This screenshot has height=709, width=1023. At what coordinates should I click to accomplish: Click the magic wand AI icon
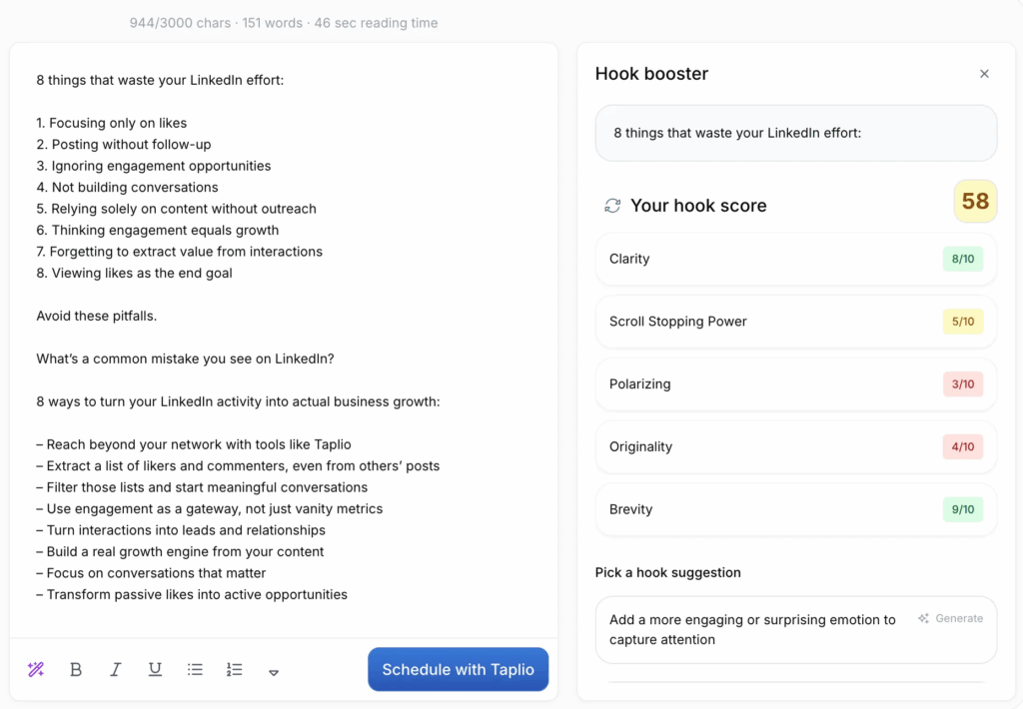(36, 670)
